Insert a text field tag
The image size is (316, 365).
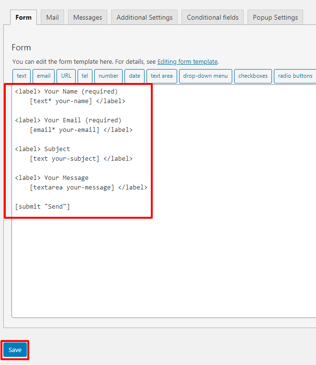(x=22, y=76)
